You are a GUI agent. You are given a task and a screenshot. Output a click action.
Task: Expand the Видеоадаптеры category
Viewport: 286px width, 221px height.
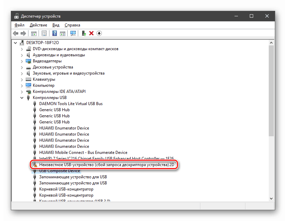(x=22, y=61)
